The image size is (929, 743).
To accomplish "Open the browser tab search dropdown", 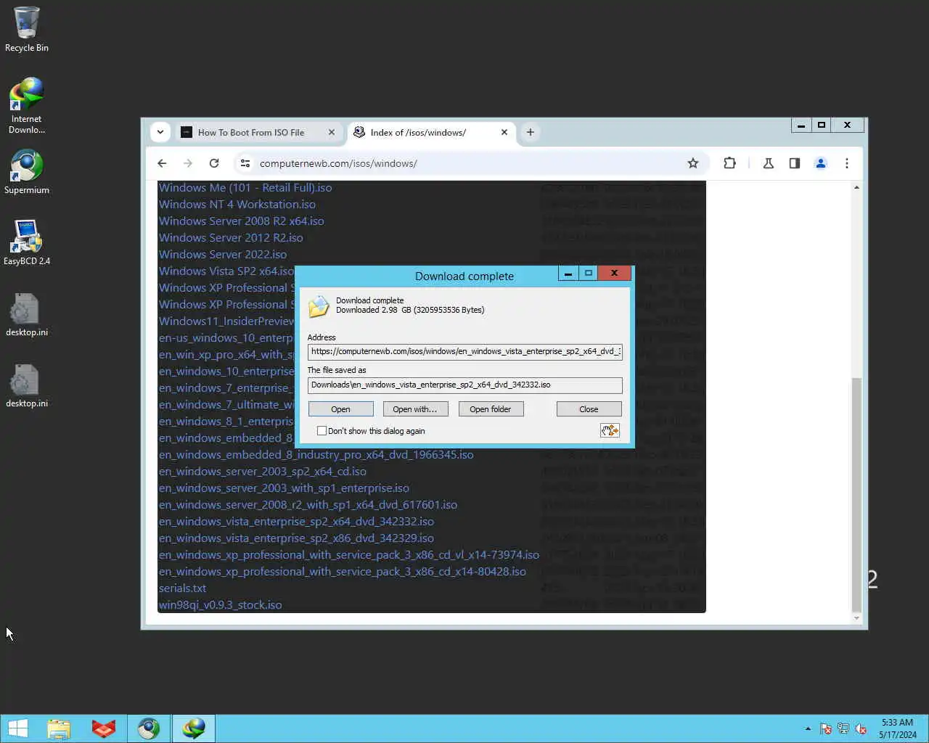I will click(160, 132).
